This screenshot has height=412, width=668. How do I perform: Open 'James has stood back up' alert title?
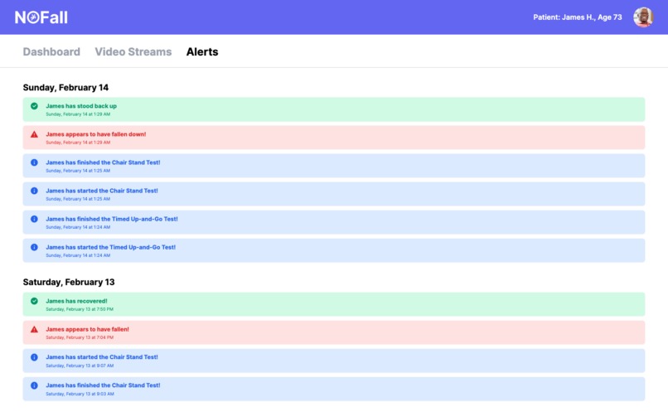click(x=81, y=105)
